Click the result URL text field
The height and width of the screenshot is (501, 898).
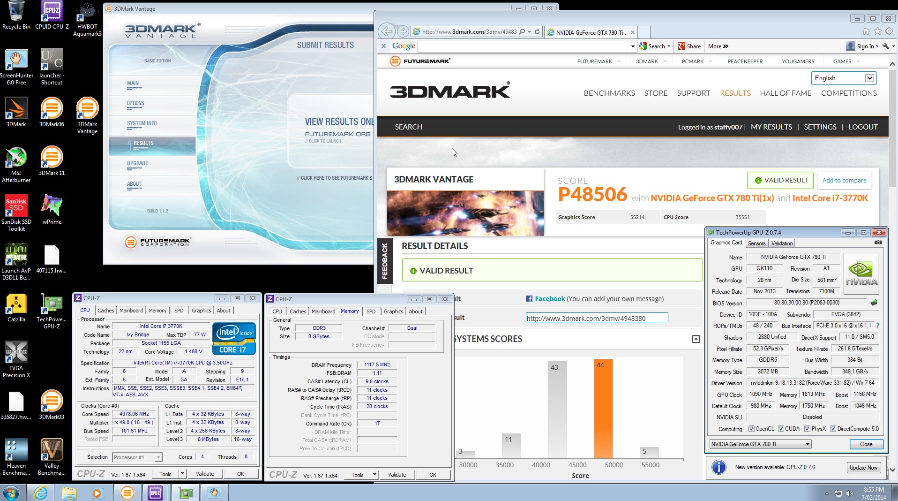[x=597, y=318]
